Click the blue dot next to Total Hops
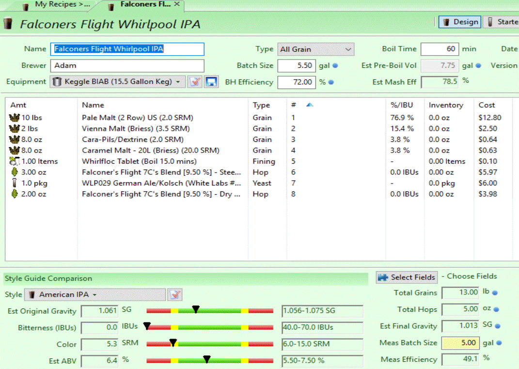 pos(496,309)
